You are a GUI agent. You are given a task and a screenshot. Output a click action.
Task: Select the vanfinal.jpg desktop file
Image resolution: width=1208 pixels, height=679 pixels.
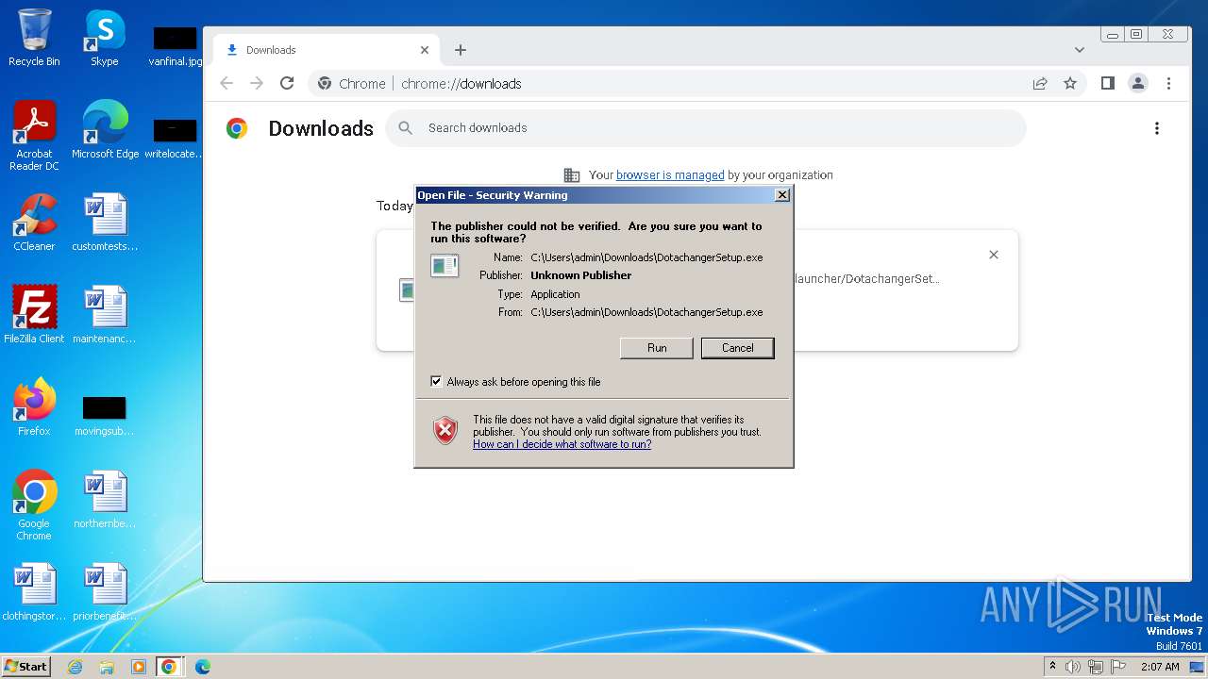(x=176, y=45)
